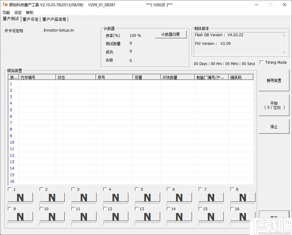Click the N status button for port 9

tap(20, 216)
